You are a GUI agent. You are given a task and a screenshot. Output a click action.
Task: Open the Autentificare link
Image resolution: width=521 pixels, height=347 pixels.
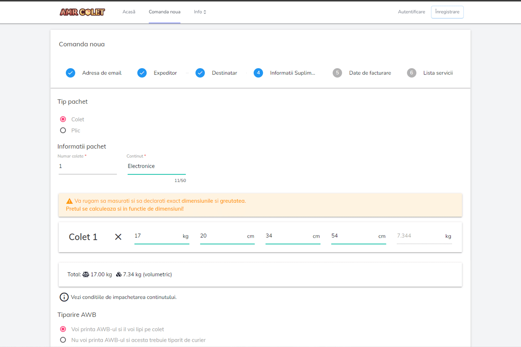coord(411,12)
